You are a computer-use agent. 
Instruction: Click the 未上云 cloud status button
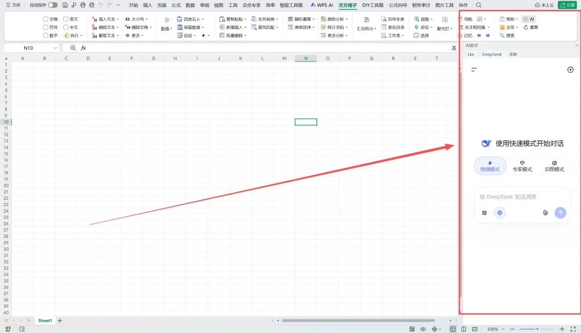tap(544, 5)
